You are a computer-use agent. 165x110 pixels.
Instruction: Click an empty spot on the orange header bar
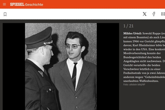(95, 4)
